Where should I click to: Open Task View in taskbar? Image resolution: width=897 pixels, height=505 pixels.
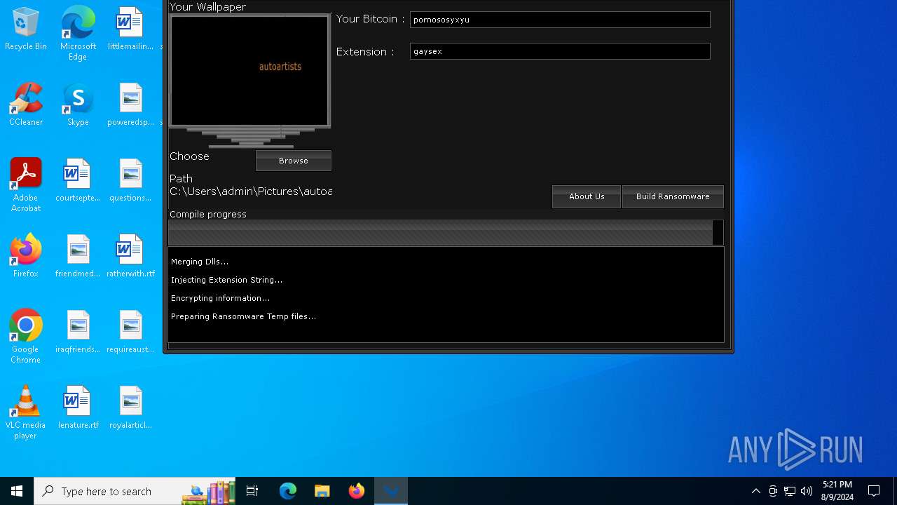[252, 491]
